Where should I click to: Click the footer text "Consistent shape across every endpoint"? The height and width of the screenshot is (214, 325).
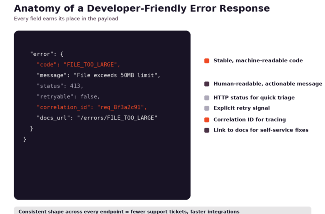(x=71, y=211)
